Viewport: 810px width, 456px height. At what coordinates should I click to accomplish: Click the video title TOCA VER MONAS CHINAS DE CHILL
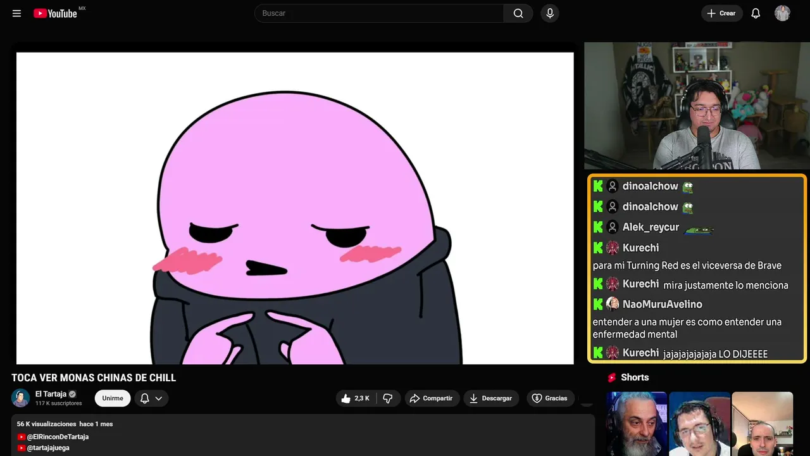pos(94,377)
